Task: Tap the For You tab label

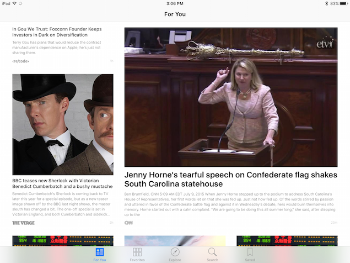Action: point(100,260)
